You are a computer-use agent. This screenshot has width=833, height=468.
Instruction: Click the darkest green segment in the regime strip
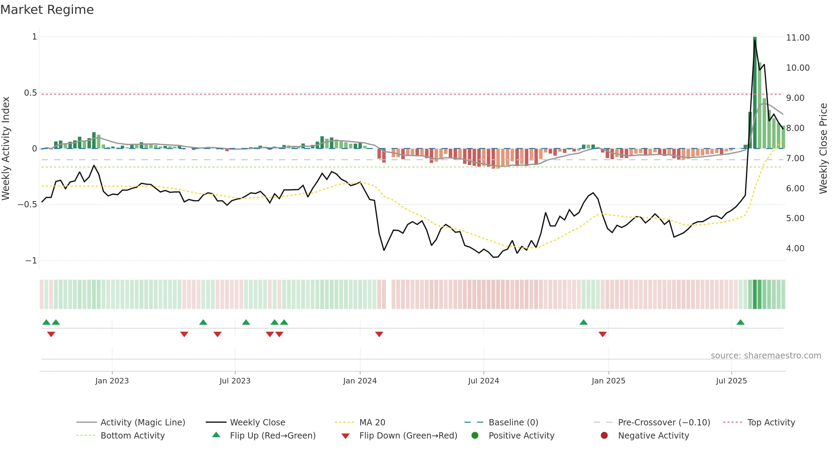tap(755, 294)
